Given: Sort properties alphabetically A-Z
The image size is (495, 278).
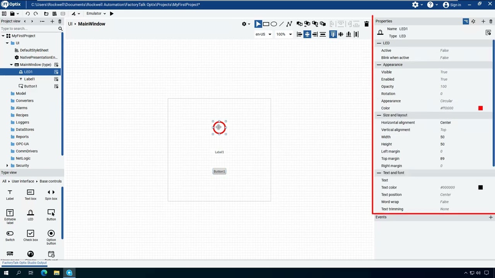Looking at the screenshot, I should (x=473, y=21).
